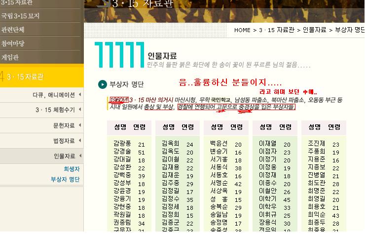This screenshot has height=234, width=365.
Task: Click name 강광풍 in first column
Action: pyautogui.click(x=122, y=143)
